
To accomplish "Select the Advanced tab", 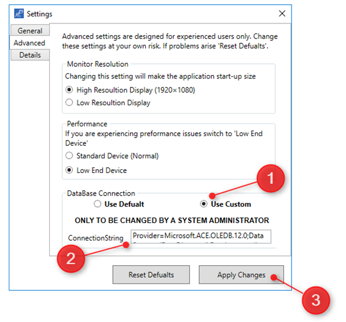I will (30, 43).
